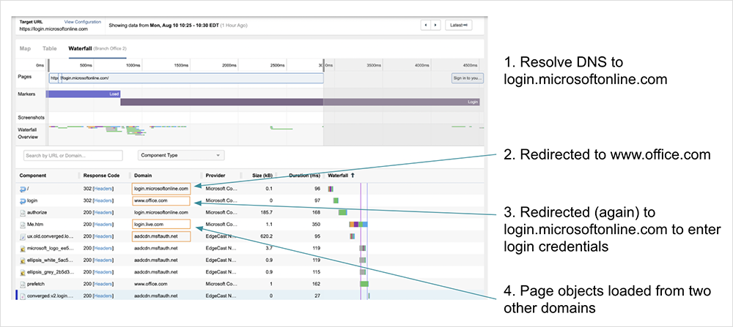Click the Search by URL or Domain field

72,155
